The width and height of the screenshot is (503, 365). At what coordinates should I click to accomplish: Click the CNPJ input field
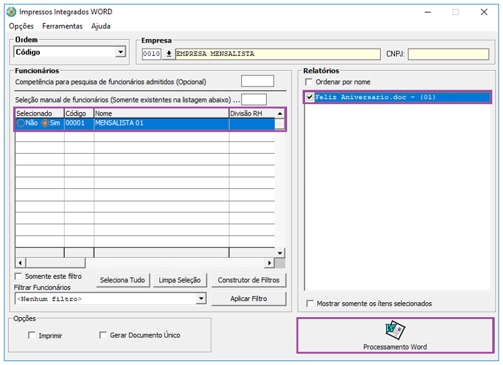pyautogui.click(x=448, y=54)
